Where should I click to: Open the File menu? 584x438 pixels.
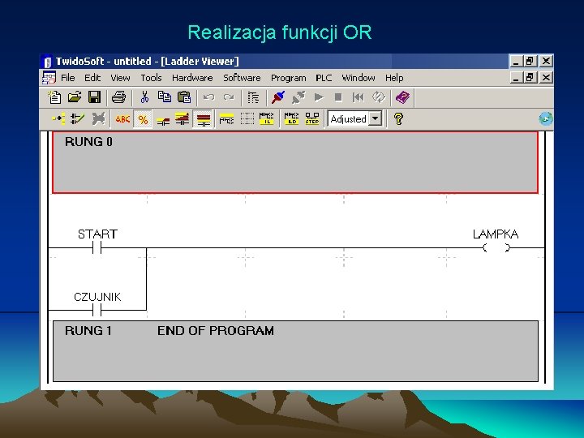pos(68,78)
